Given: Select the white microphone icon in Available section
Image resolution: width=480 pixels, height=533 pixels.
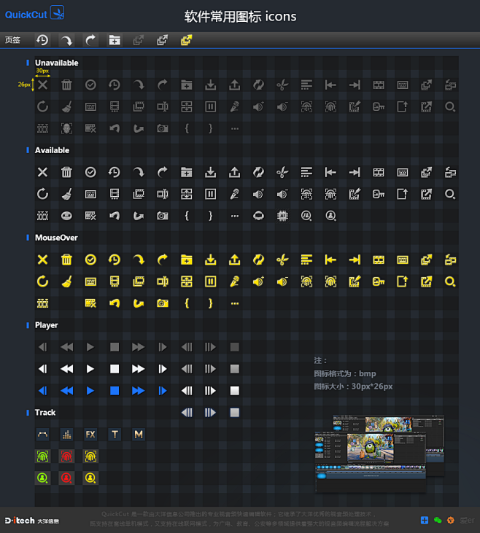Looking at the screenshot, I should coord(234,194).
